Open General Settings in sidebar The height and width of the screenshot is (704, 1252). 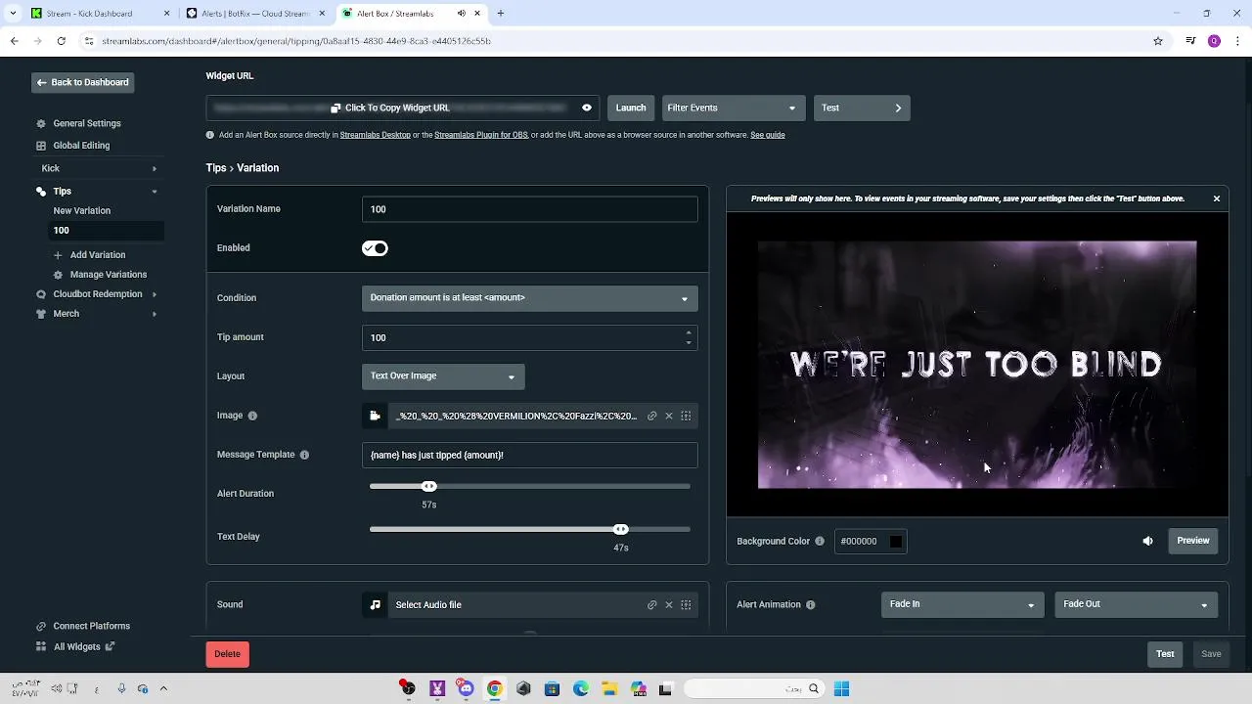(x=87, y=123)
